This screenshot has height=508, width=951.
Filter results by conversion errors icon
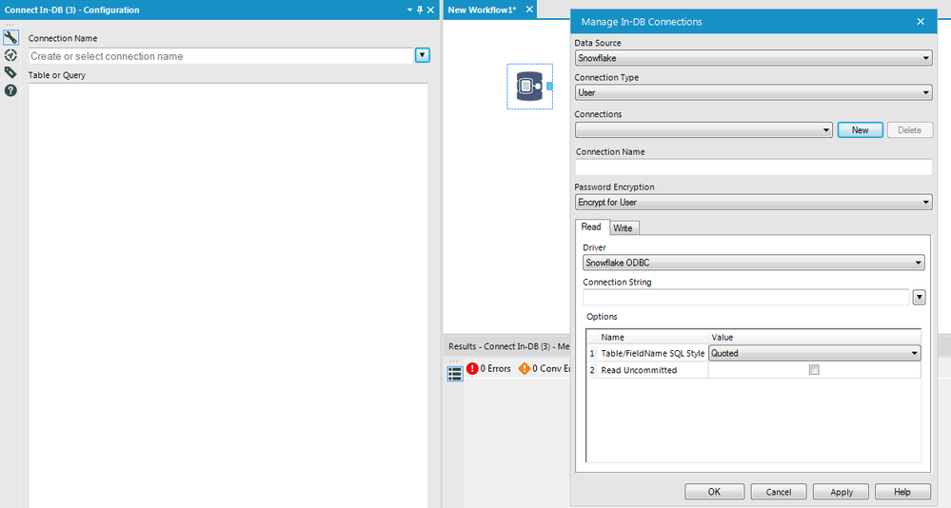(524, 368)
